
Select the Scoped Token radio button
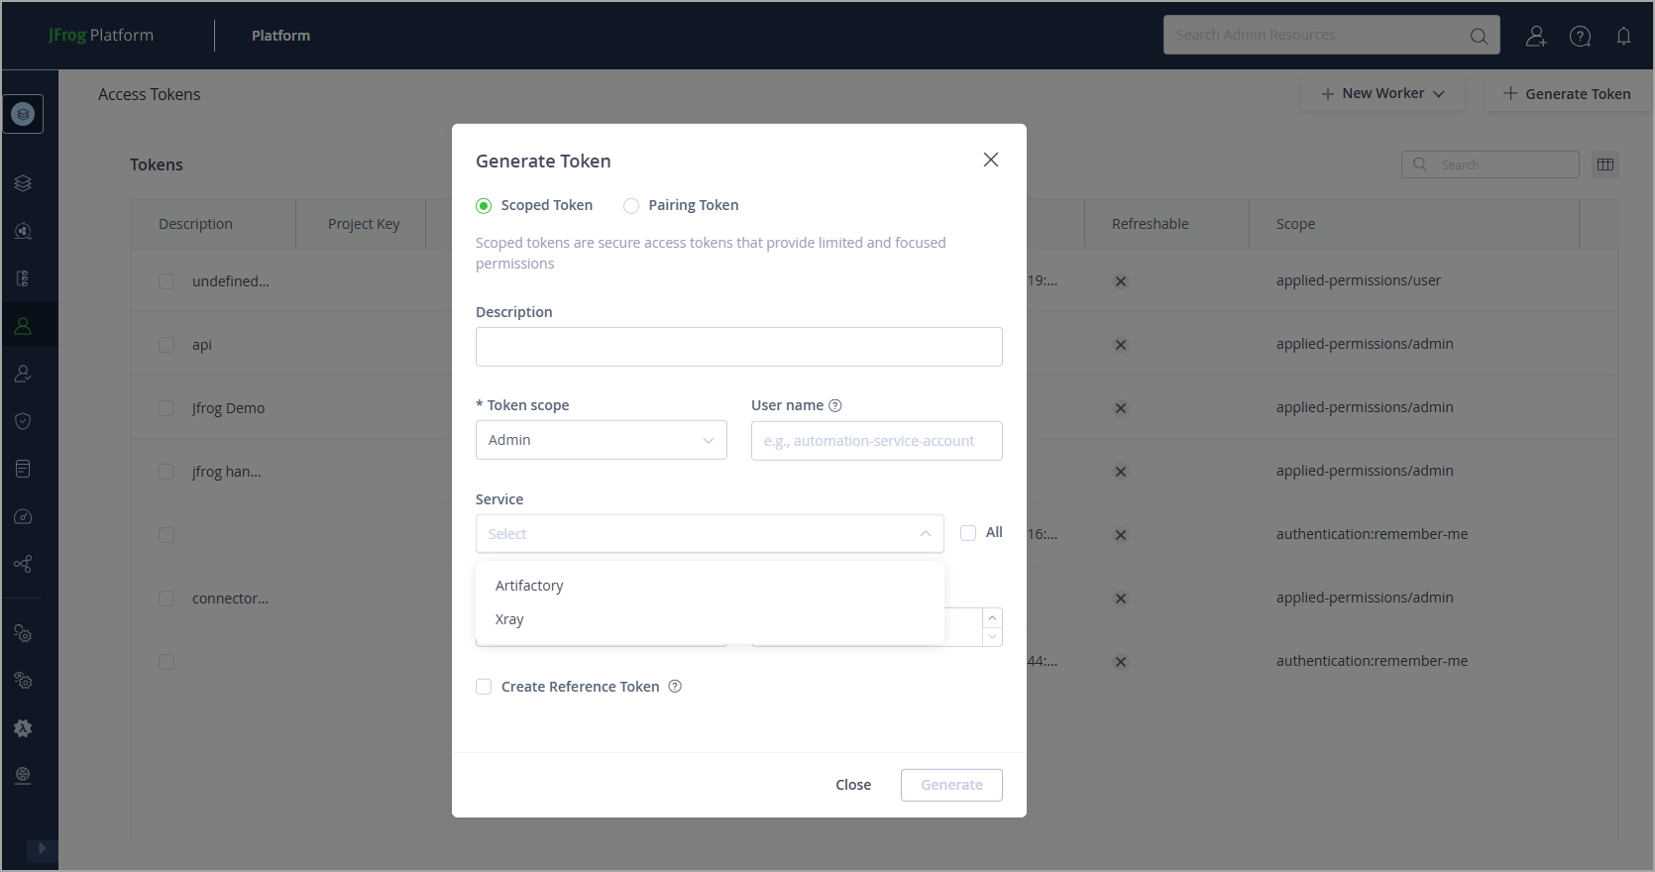coord(484,206)
